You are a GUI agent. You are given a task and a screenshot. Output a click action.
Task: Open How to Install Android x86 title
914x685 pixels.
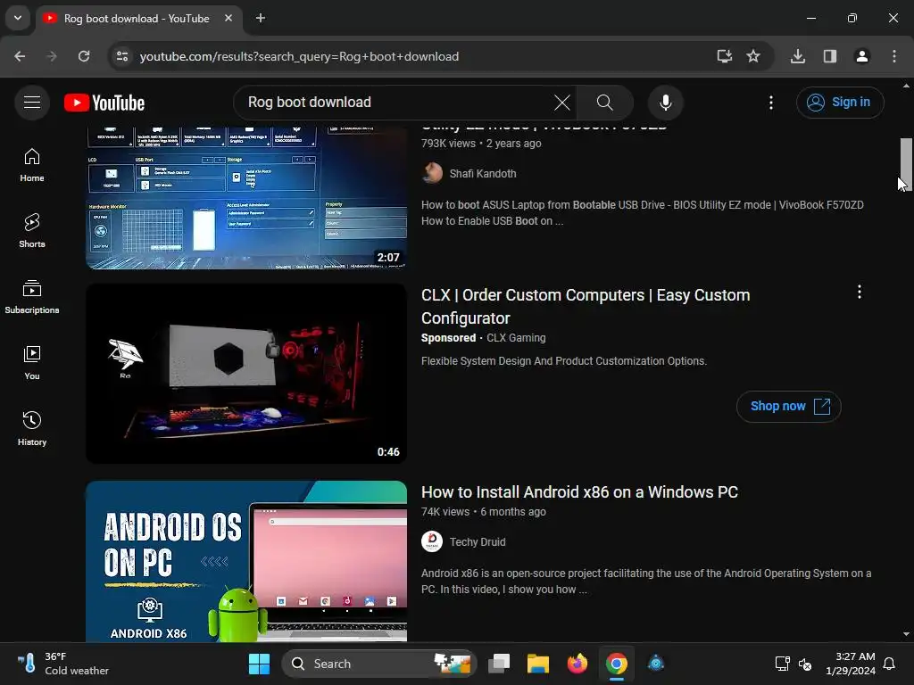(579, 492)
